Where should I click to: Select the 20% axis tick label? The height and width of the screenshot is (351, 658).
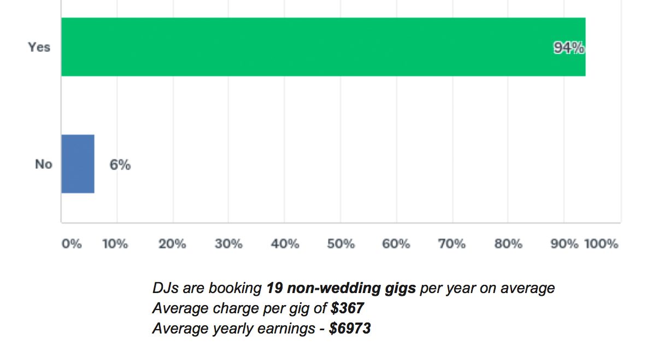pos(172,244)
